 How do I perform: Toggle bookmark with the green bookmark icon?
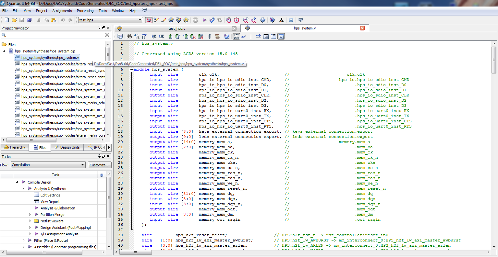[x=171, y=36]
